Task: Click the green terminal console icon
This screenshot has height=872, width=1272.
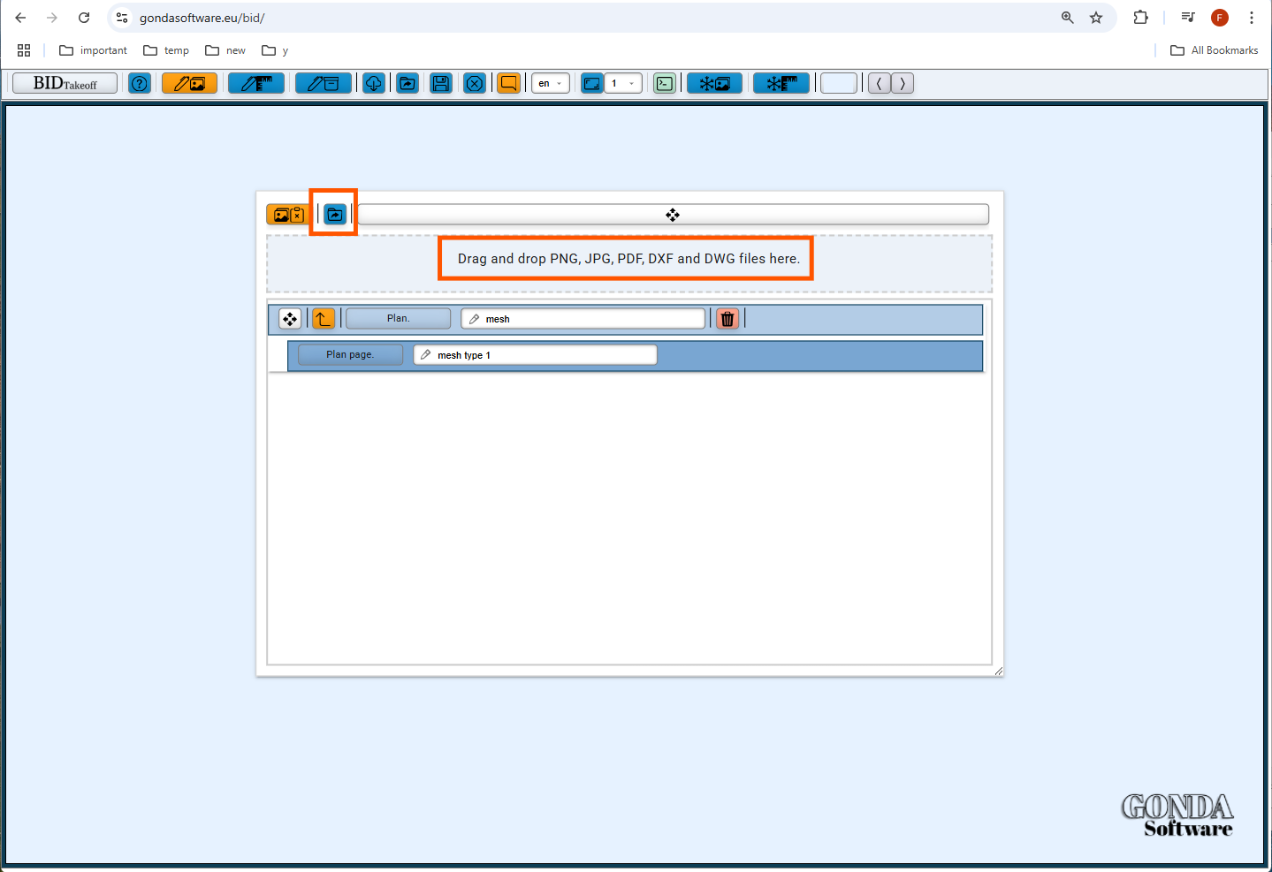Action: click(665, 83)
